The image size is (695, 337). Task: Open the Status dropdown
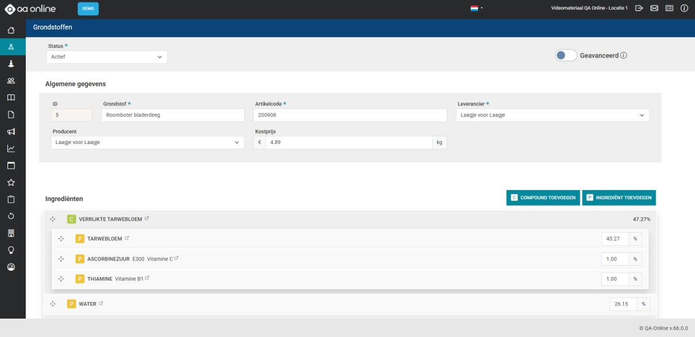point(107,57)
